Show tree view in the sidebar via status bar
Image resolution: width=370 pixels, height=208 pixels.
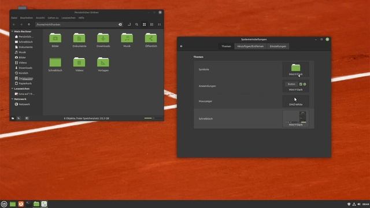point(18,118)
